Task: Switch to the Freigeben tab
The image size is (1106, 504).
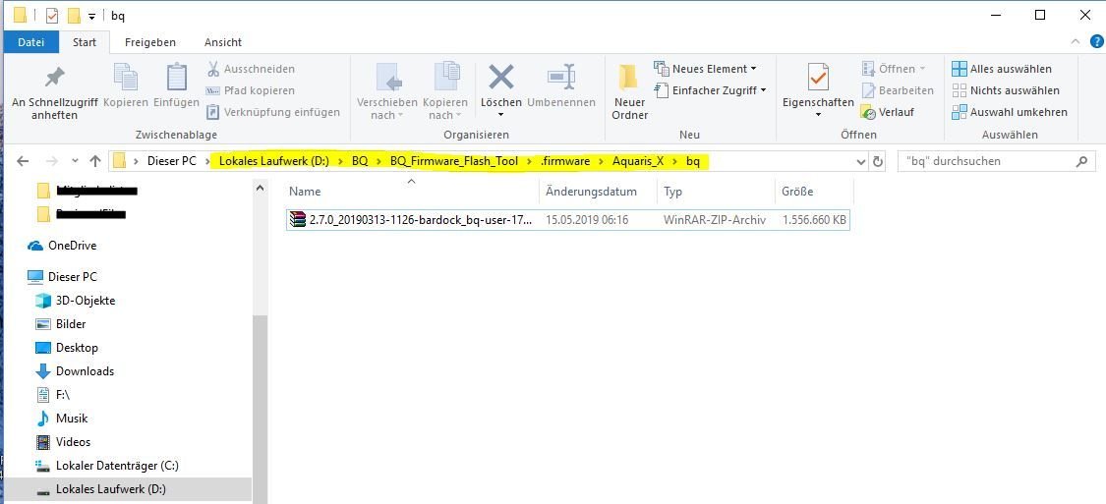Action: point(150,42)
